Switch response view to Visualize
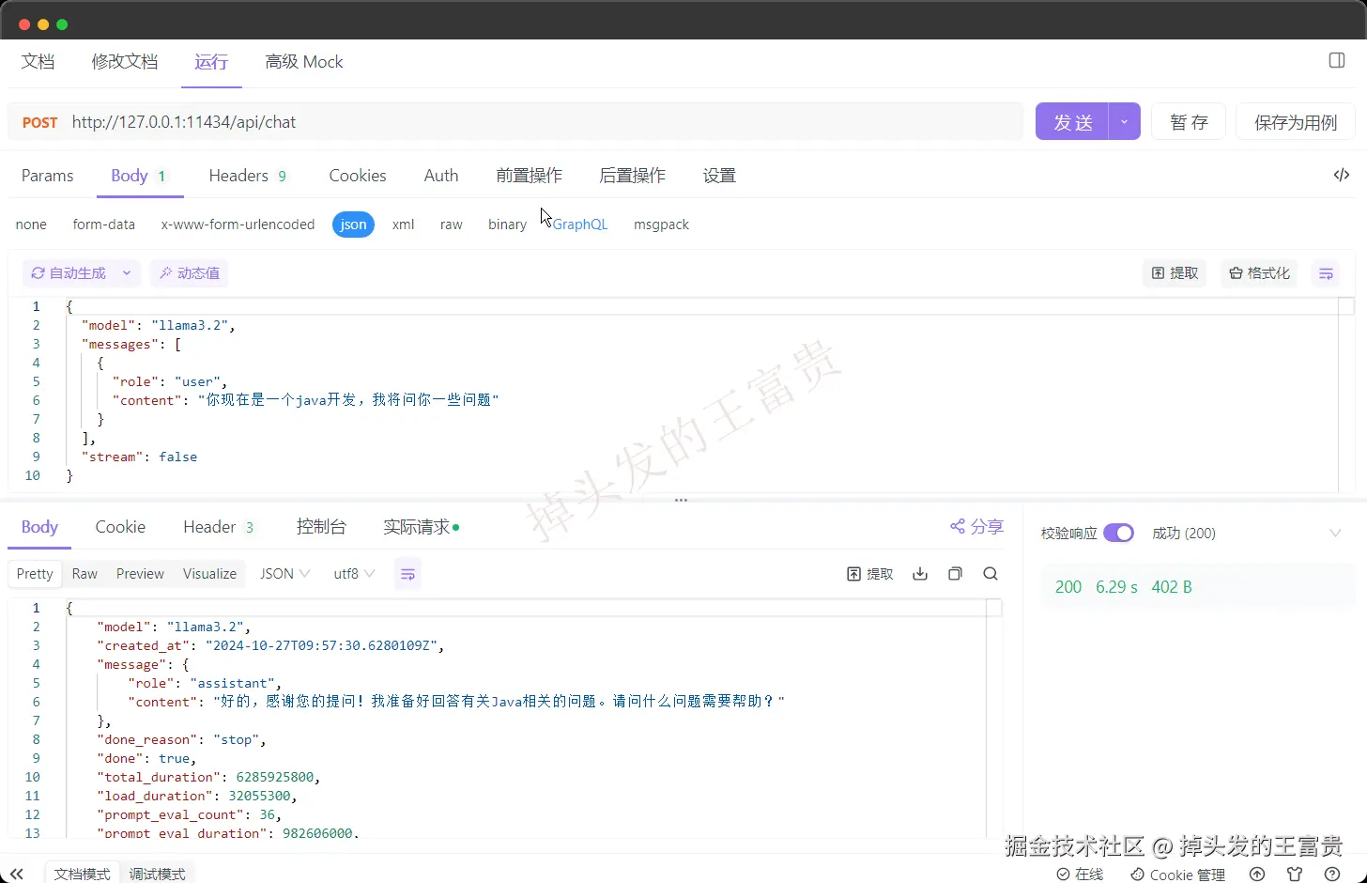The height and width of the screenshot is (883, 1367). point(209,574)
